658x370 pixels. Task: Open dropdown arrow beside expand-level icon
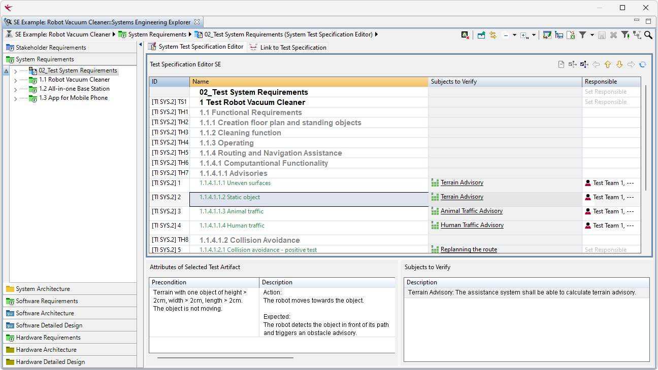(x=534, y=35)
